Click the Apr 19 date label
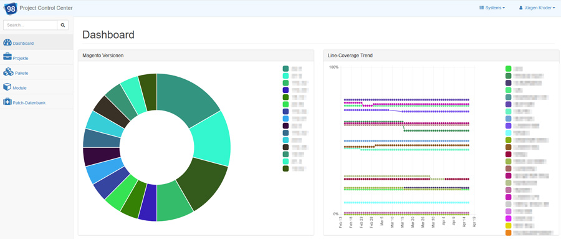 [x=475, y=222]
